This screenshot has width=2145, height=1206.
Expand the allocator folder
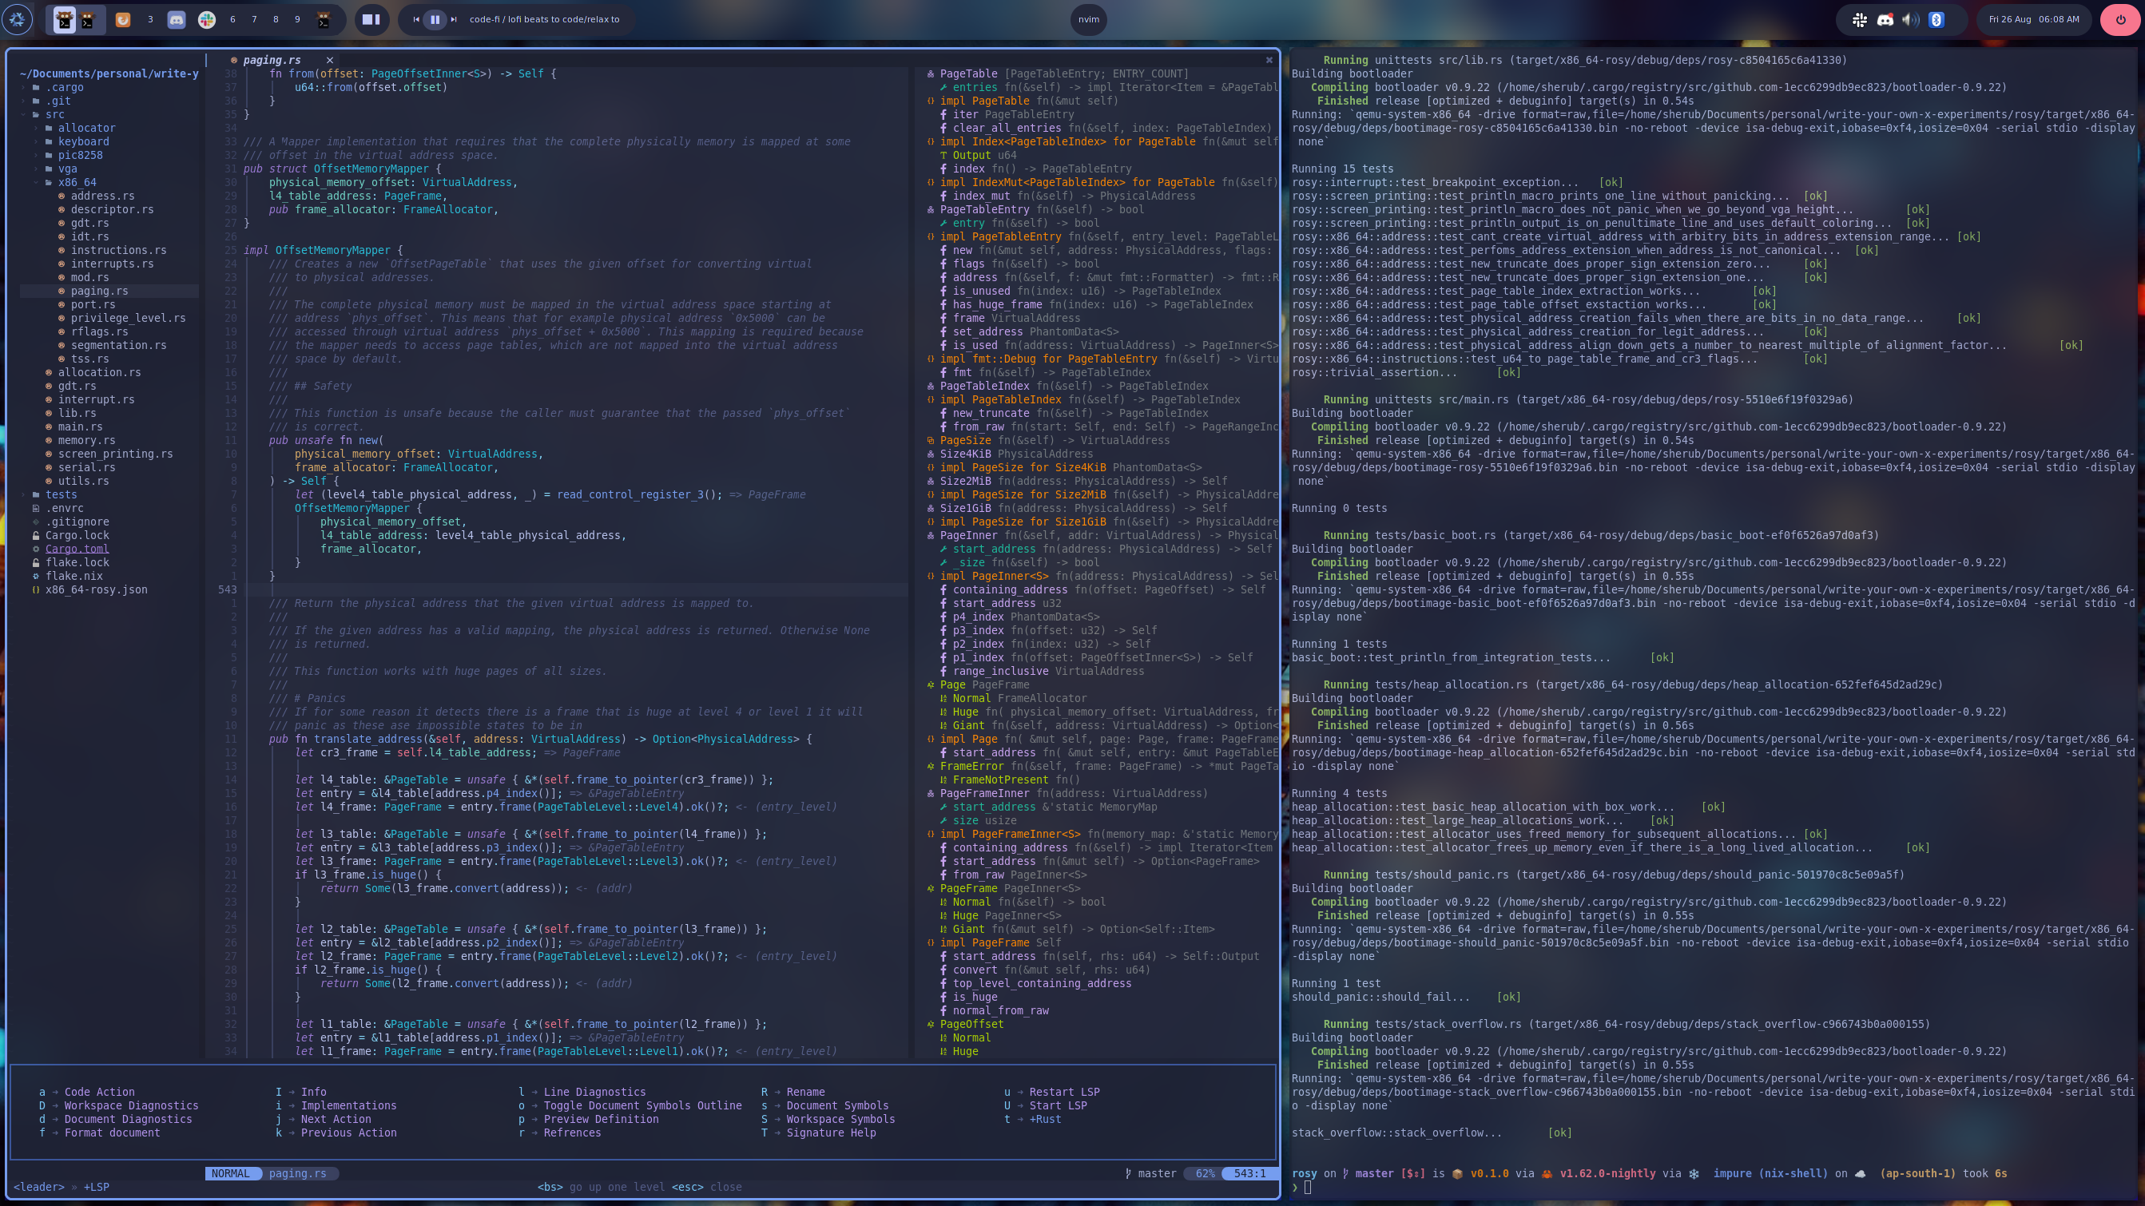(x=86, y=127)
